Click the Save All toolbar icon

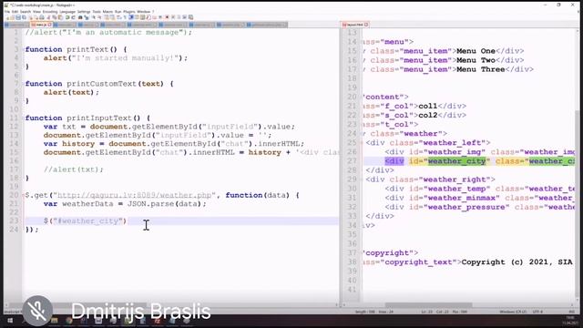[24, 17]
